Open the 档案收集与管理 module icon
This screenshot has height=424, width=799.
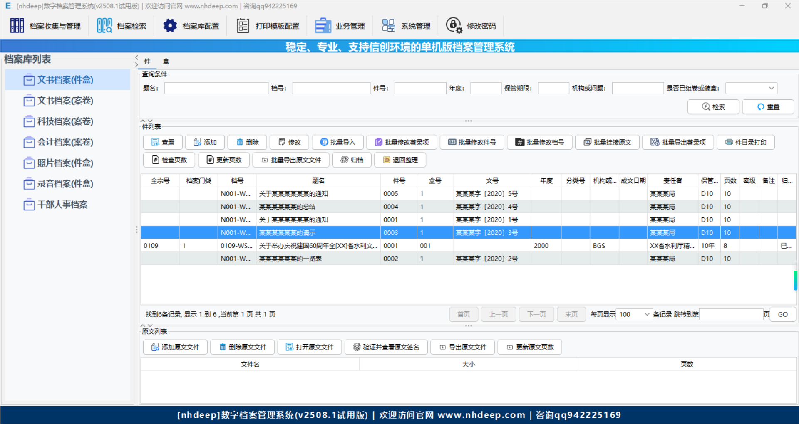point(17,25)
